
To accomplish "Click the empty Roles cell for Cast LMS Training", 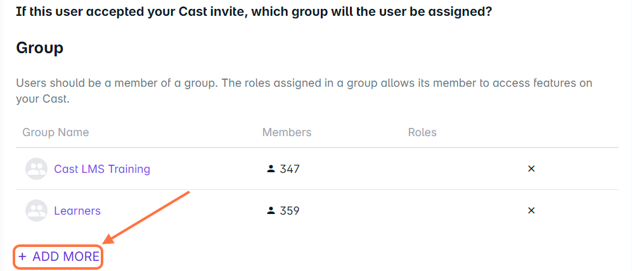I will click(444, 169).
